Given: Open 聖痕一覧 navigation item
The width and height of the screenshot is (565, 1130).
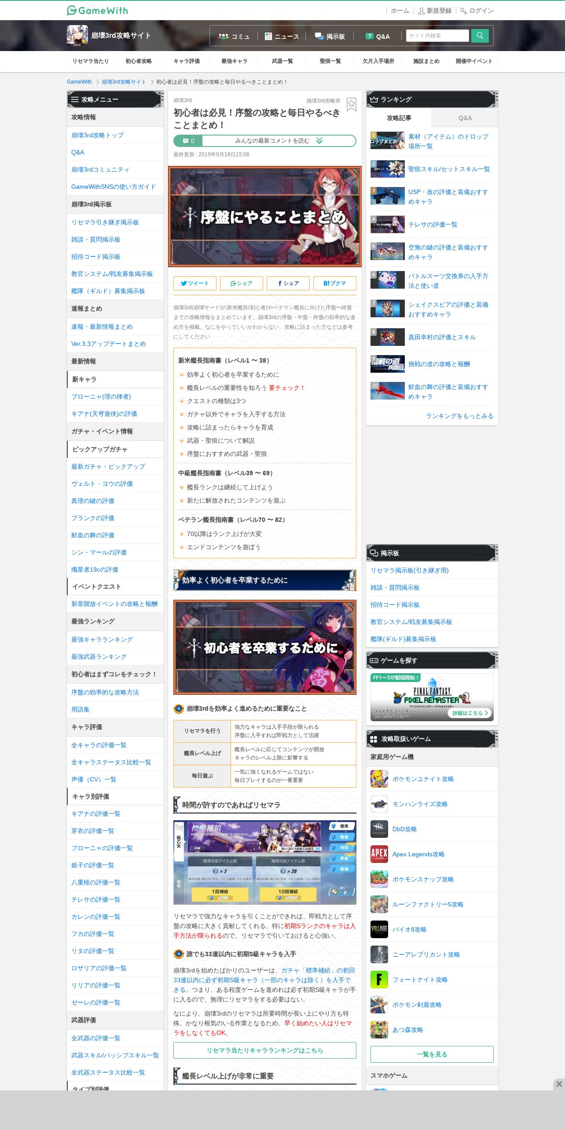Looking at the screenshot, I should tap(330, 61).
